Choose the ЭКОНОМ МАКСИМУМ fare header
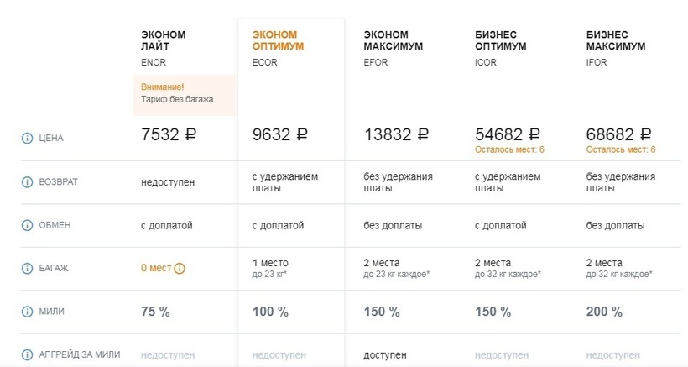Screen dimensions: 688x367 (x=393, y=40)
